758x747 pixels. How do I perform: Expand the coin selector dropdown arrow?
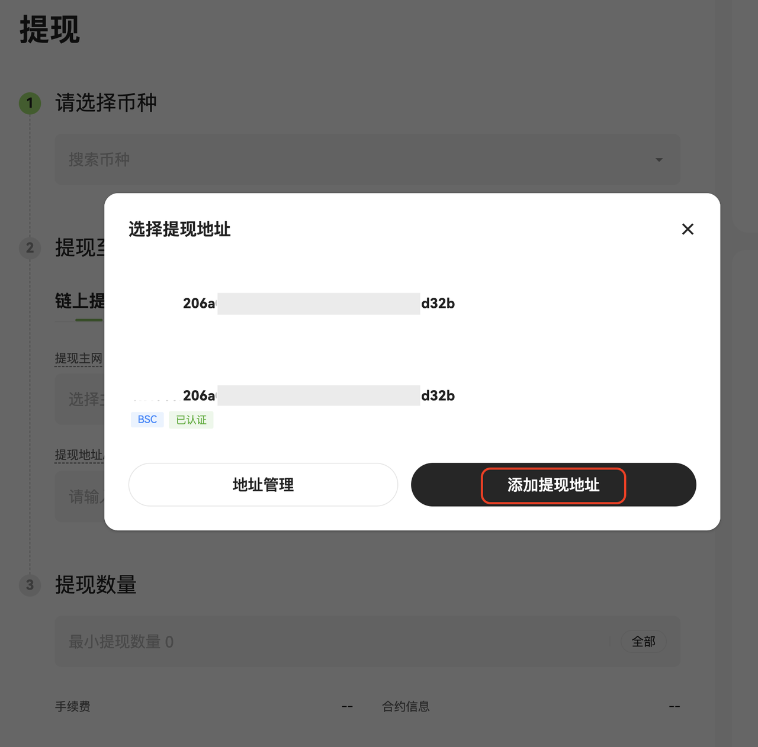pyautogui.click(x=659, y=160)
